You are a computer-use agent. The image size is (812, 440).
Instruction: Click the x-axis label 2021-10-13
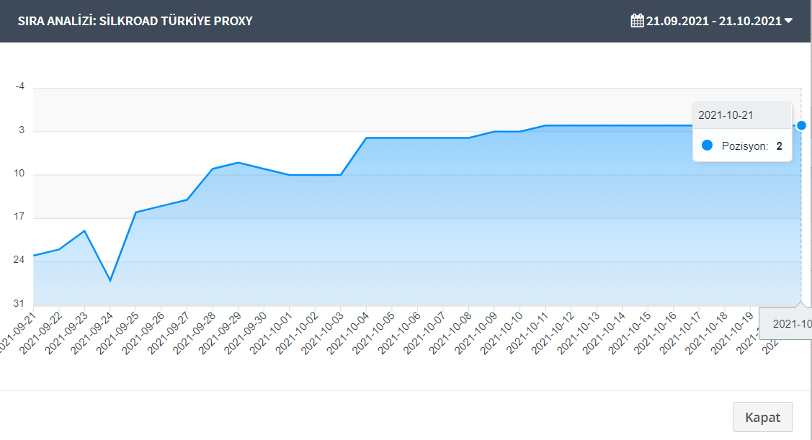pyautogui.click(x=578, y=332)
